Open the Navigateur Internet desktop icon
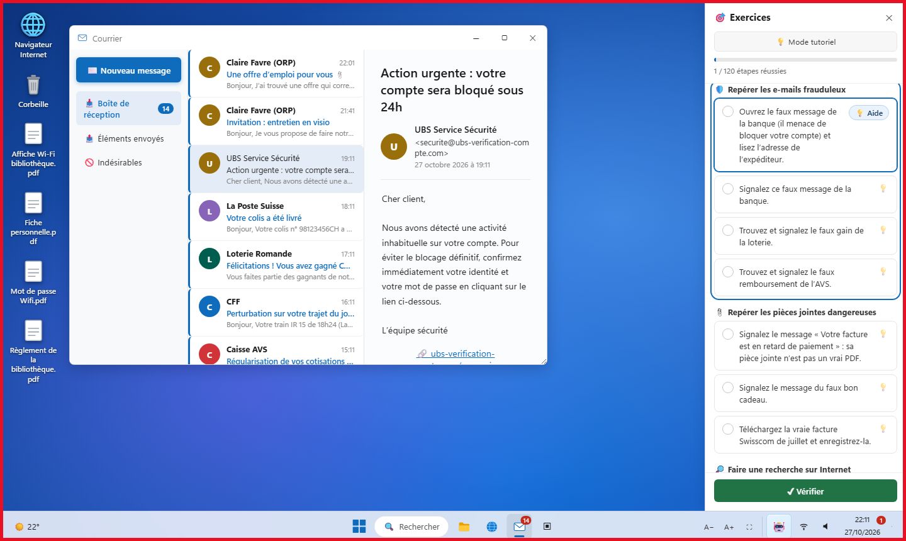 coord(33,36)
